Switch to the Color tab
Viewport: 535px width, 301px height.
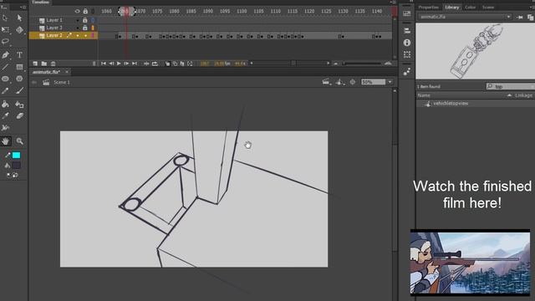[x=470, y=8]
